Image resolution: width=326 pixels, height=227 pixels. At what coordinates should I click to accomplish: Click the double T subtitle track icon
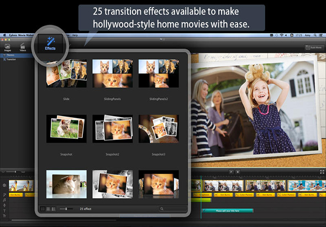4,216
